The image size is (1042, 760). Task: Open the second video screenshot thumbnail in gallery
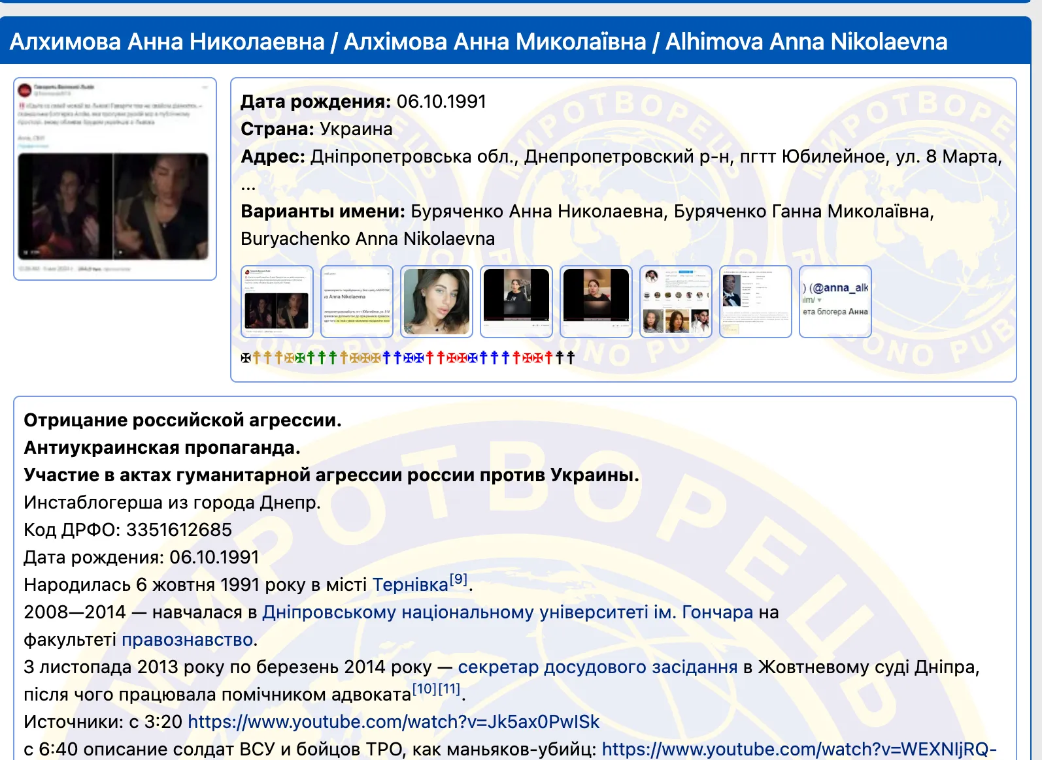coord(596,302)
